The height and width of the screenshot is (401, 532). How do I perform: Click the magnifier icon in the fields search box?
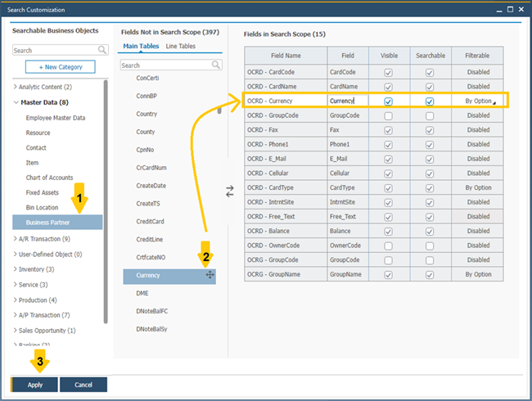point(216,65)
